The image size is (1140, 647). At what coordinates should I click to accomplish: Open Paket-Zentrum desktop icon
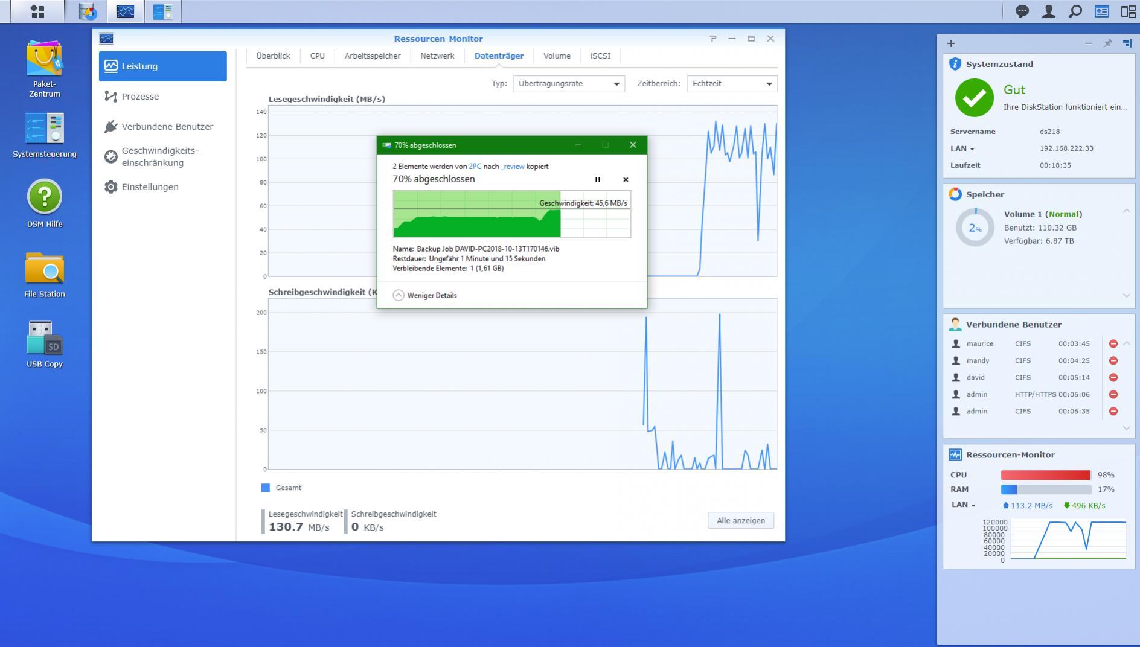[44, 69]
